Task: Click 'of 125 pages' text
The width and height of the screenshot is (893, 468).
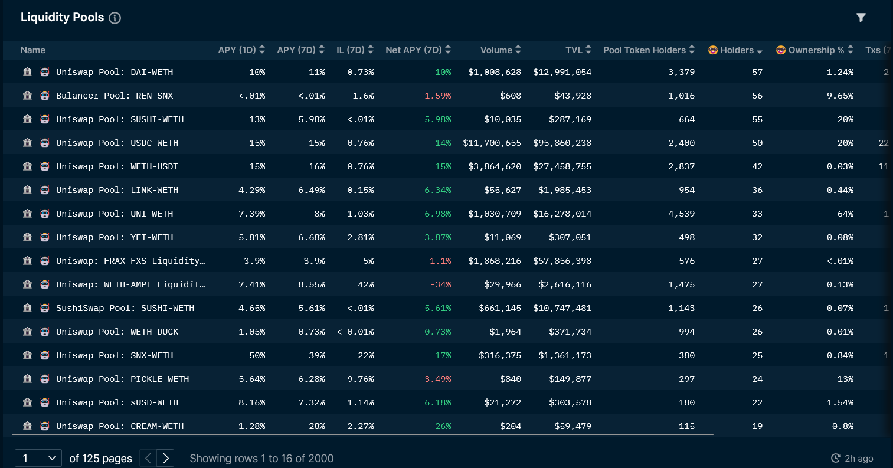Action: [101, 459]
